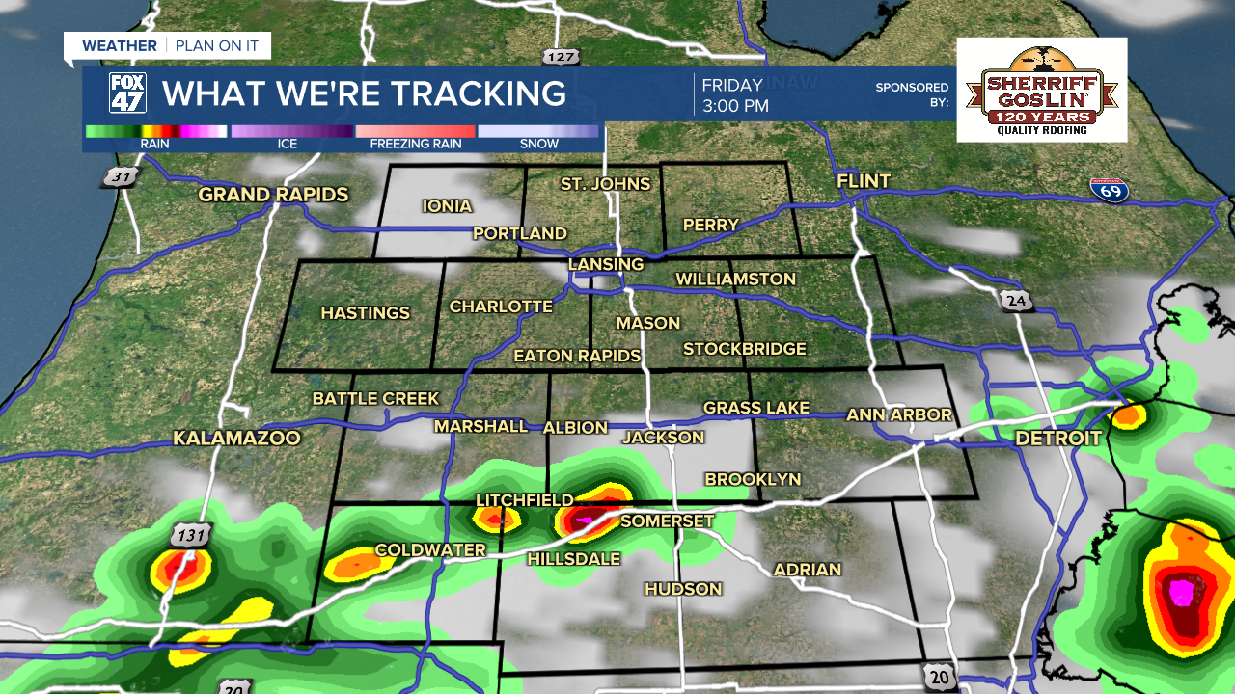Click the DETROIT city label
1235x694 pixels.
[1058, 439]
